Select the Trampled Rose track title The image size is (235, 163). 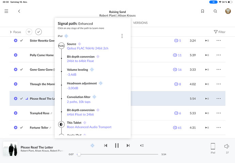pos(40,113)
